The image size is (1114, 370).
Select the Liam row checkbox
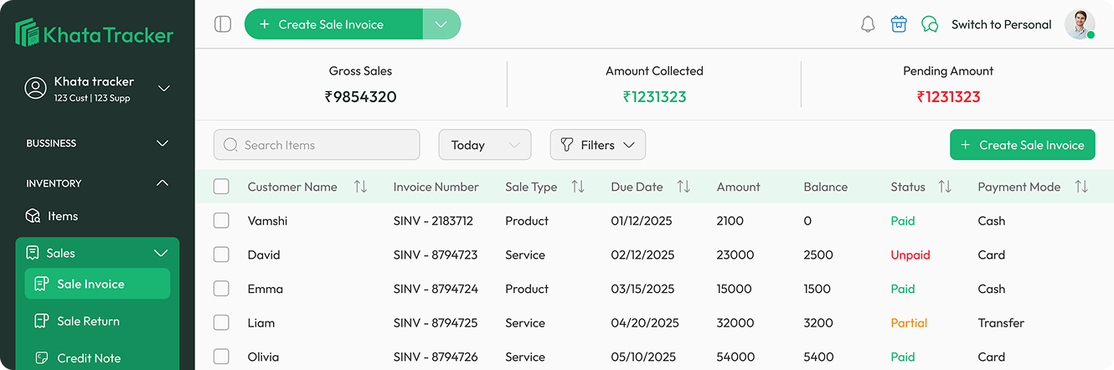click(x=221, y=322)
